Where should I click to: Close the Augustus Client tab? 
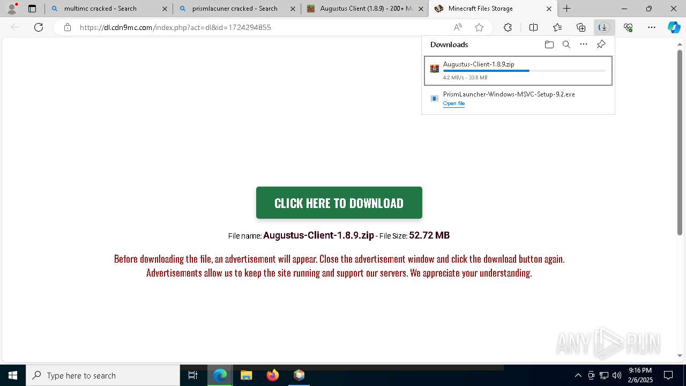coord(421,9)
